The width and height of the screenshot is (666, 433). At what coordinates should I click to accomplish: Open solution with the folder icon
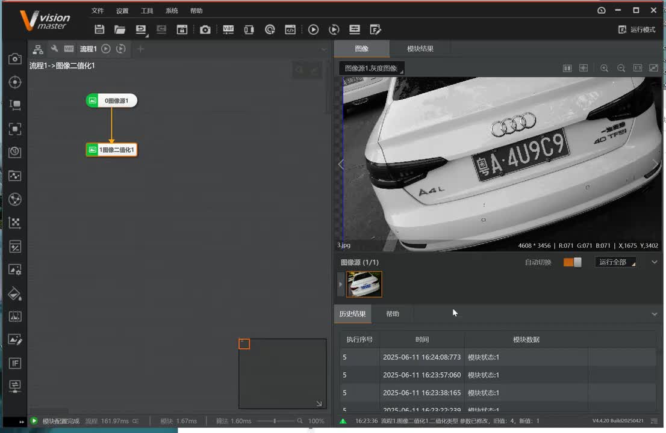pyautogui.click(x=120, y=29)
